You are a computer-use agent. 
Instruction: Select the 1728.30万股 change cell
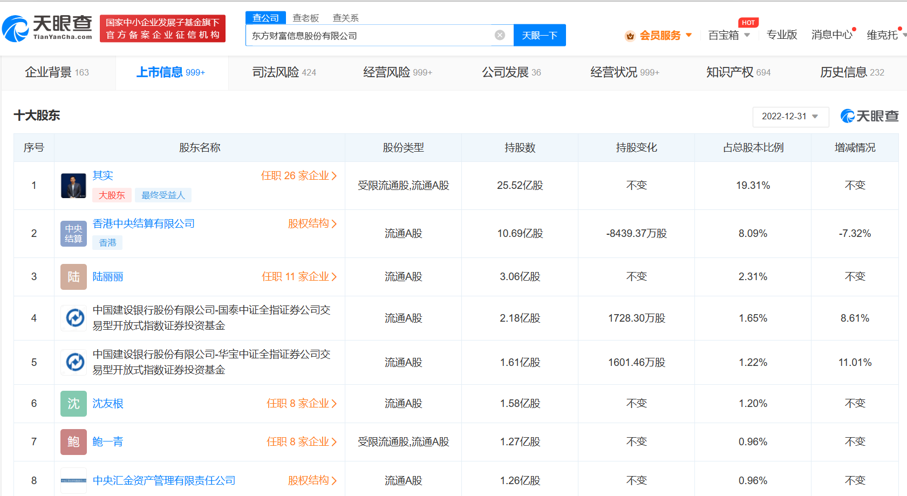pos(637,318)
